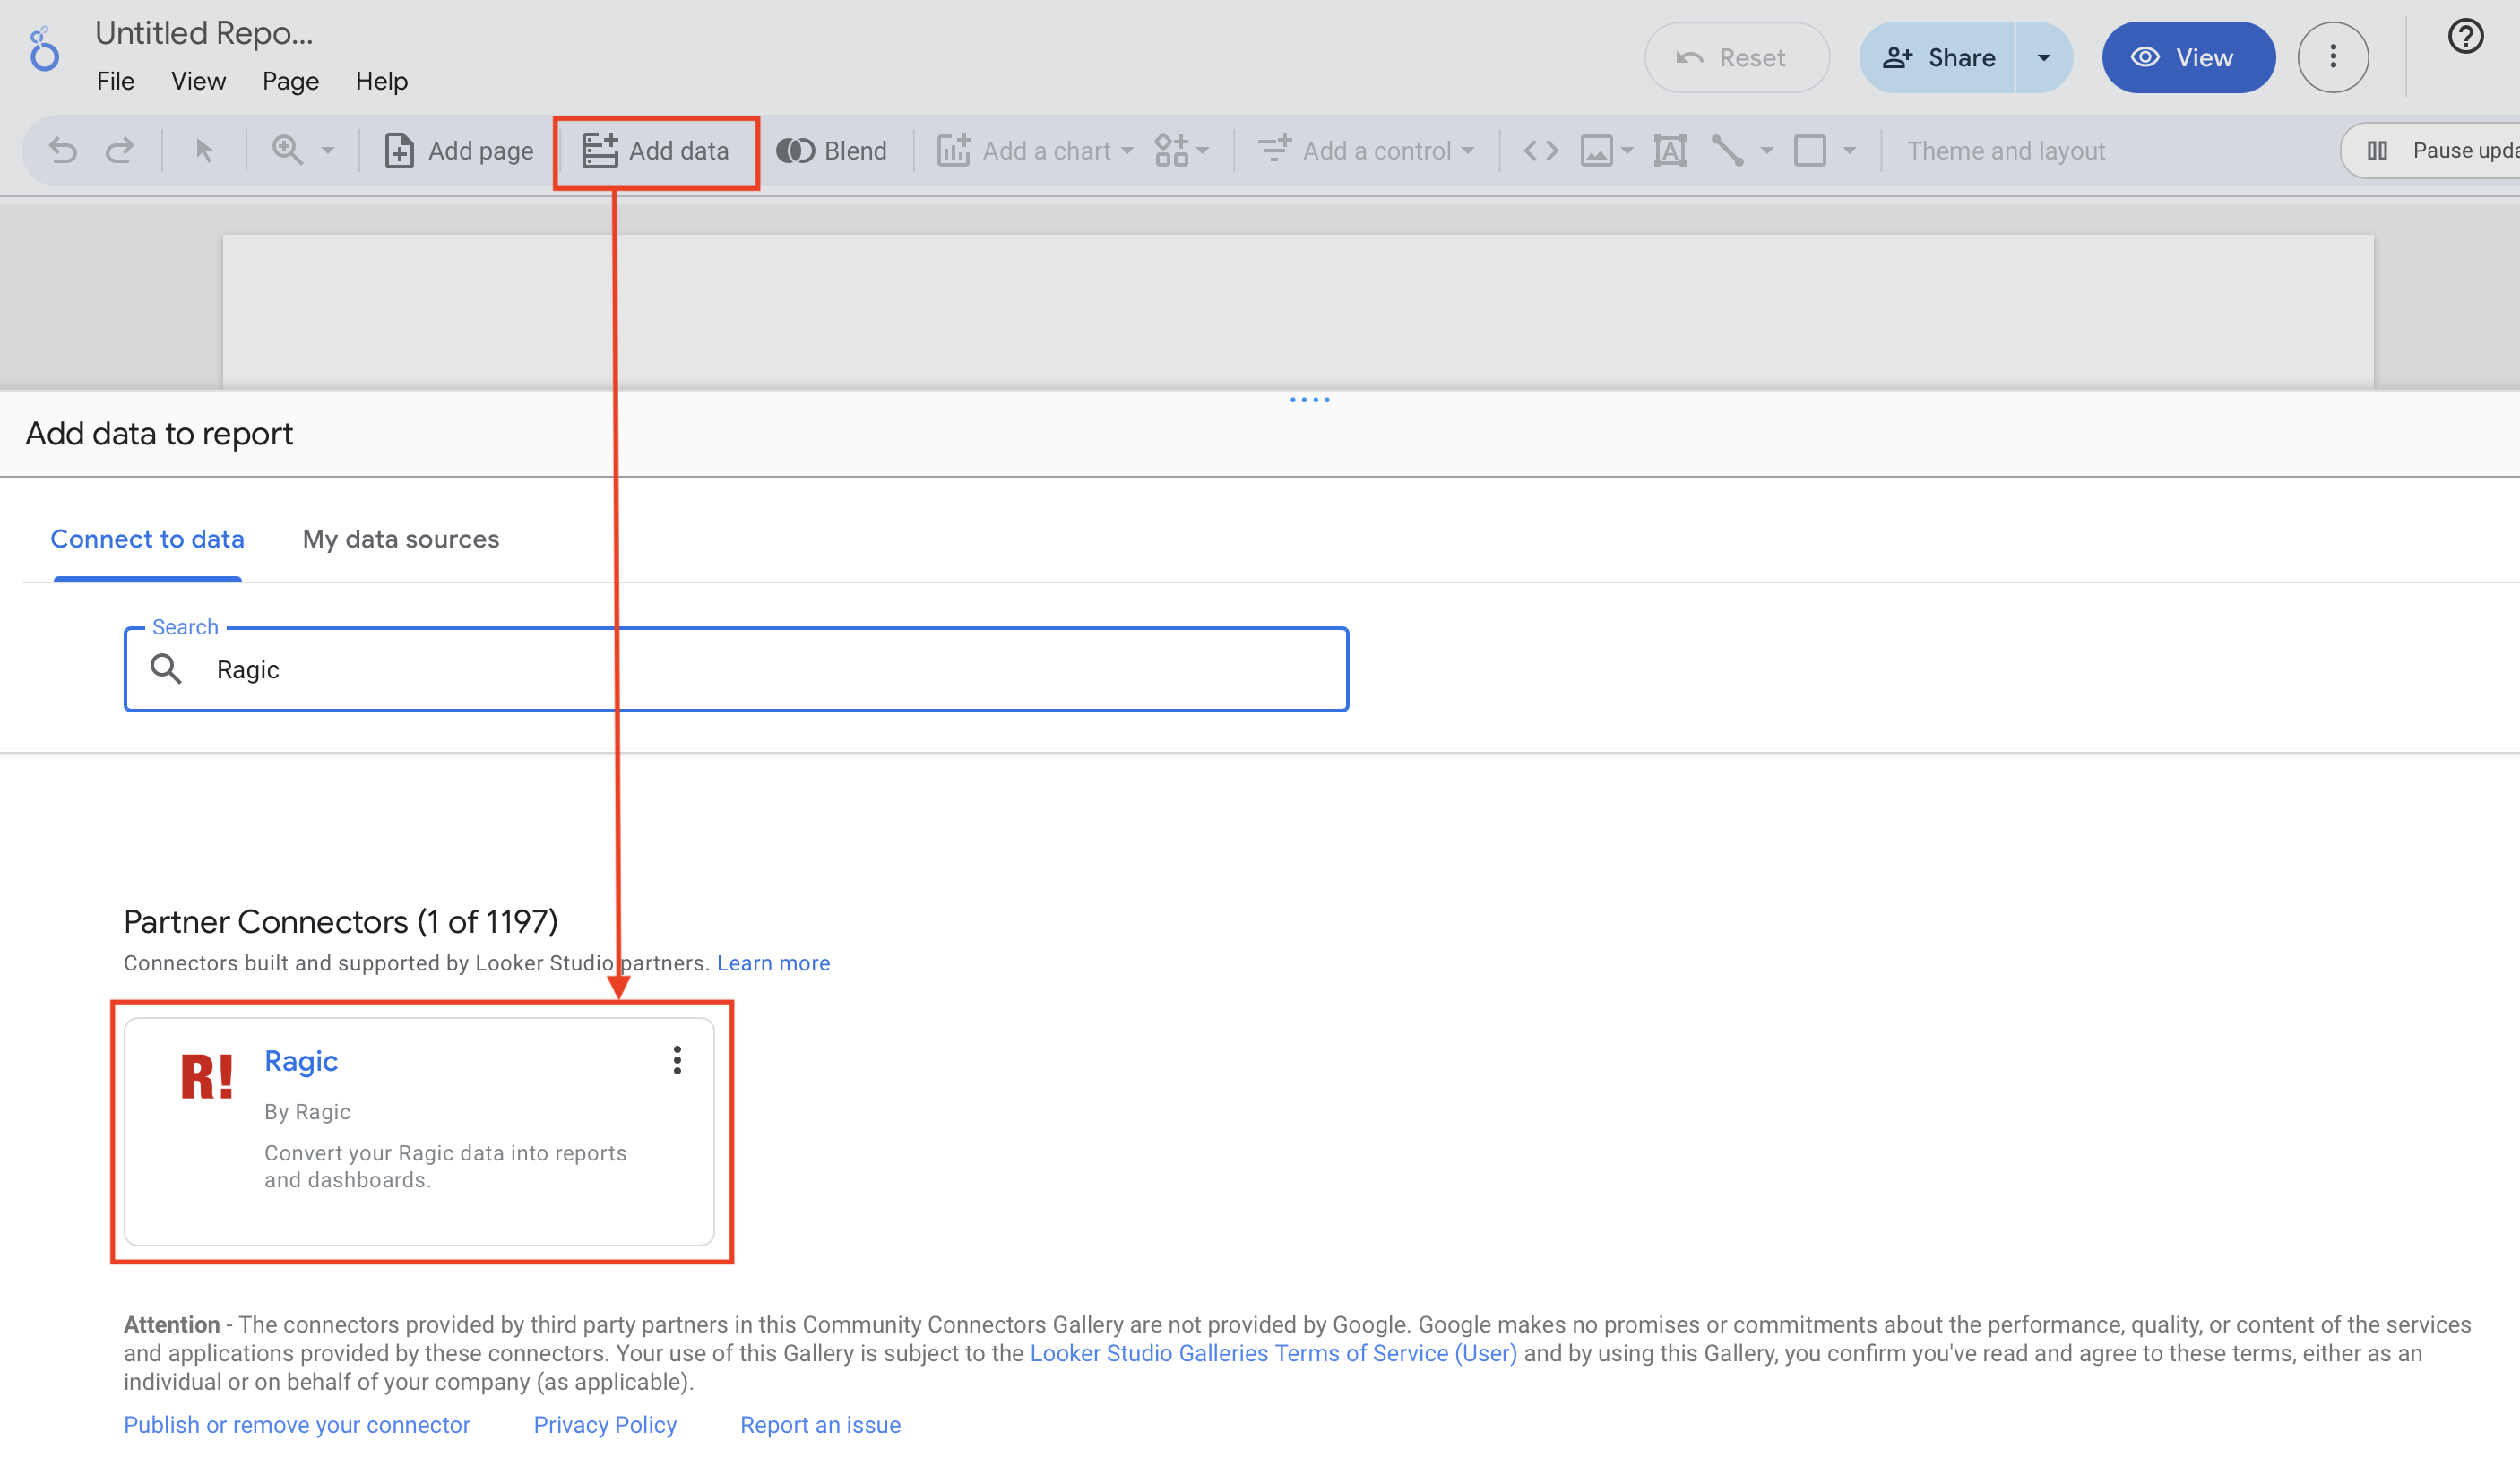Click the redo arrow icon

coord(120,151)
